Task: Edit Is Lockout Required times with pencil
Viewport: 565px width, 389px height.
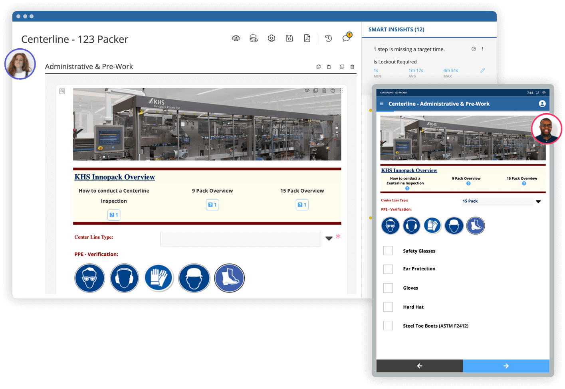Action: point(482,70)
